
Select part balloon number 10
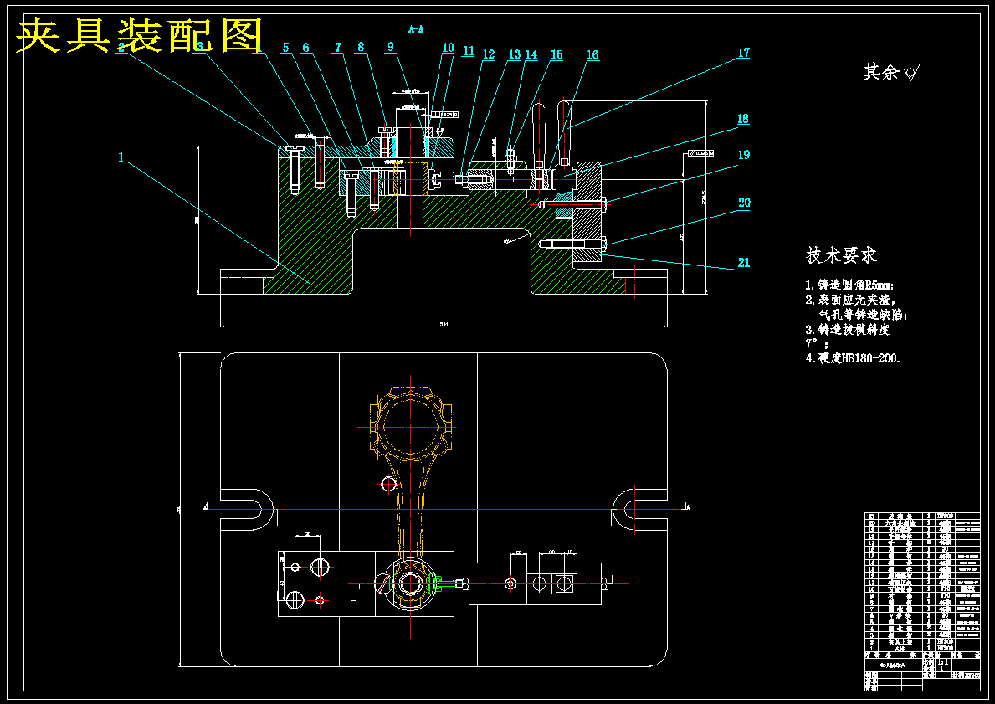click(448, 48)
